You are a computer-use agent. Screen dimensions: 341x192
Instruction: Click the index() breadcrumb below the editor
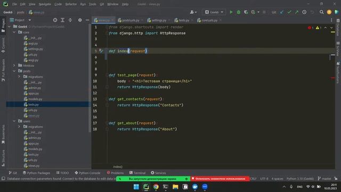tap(118, 167)
